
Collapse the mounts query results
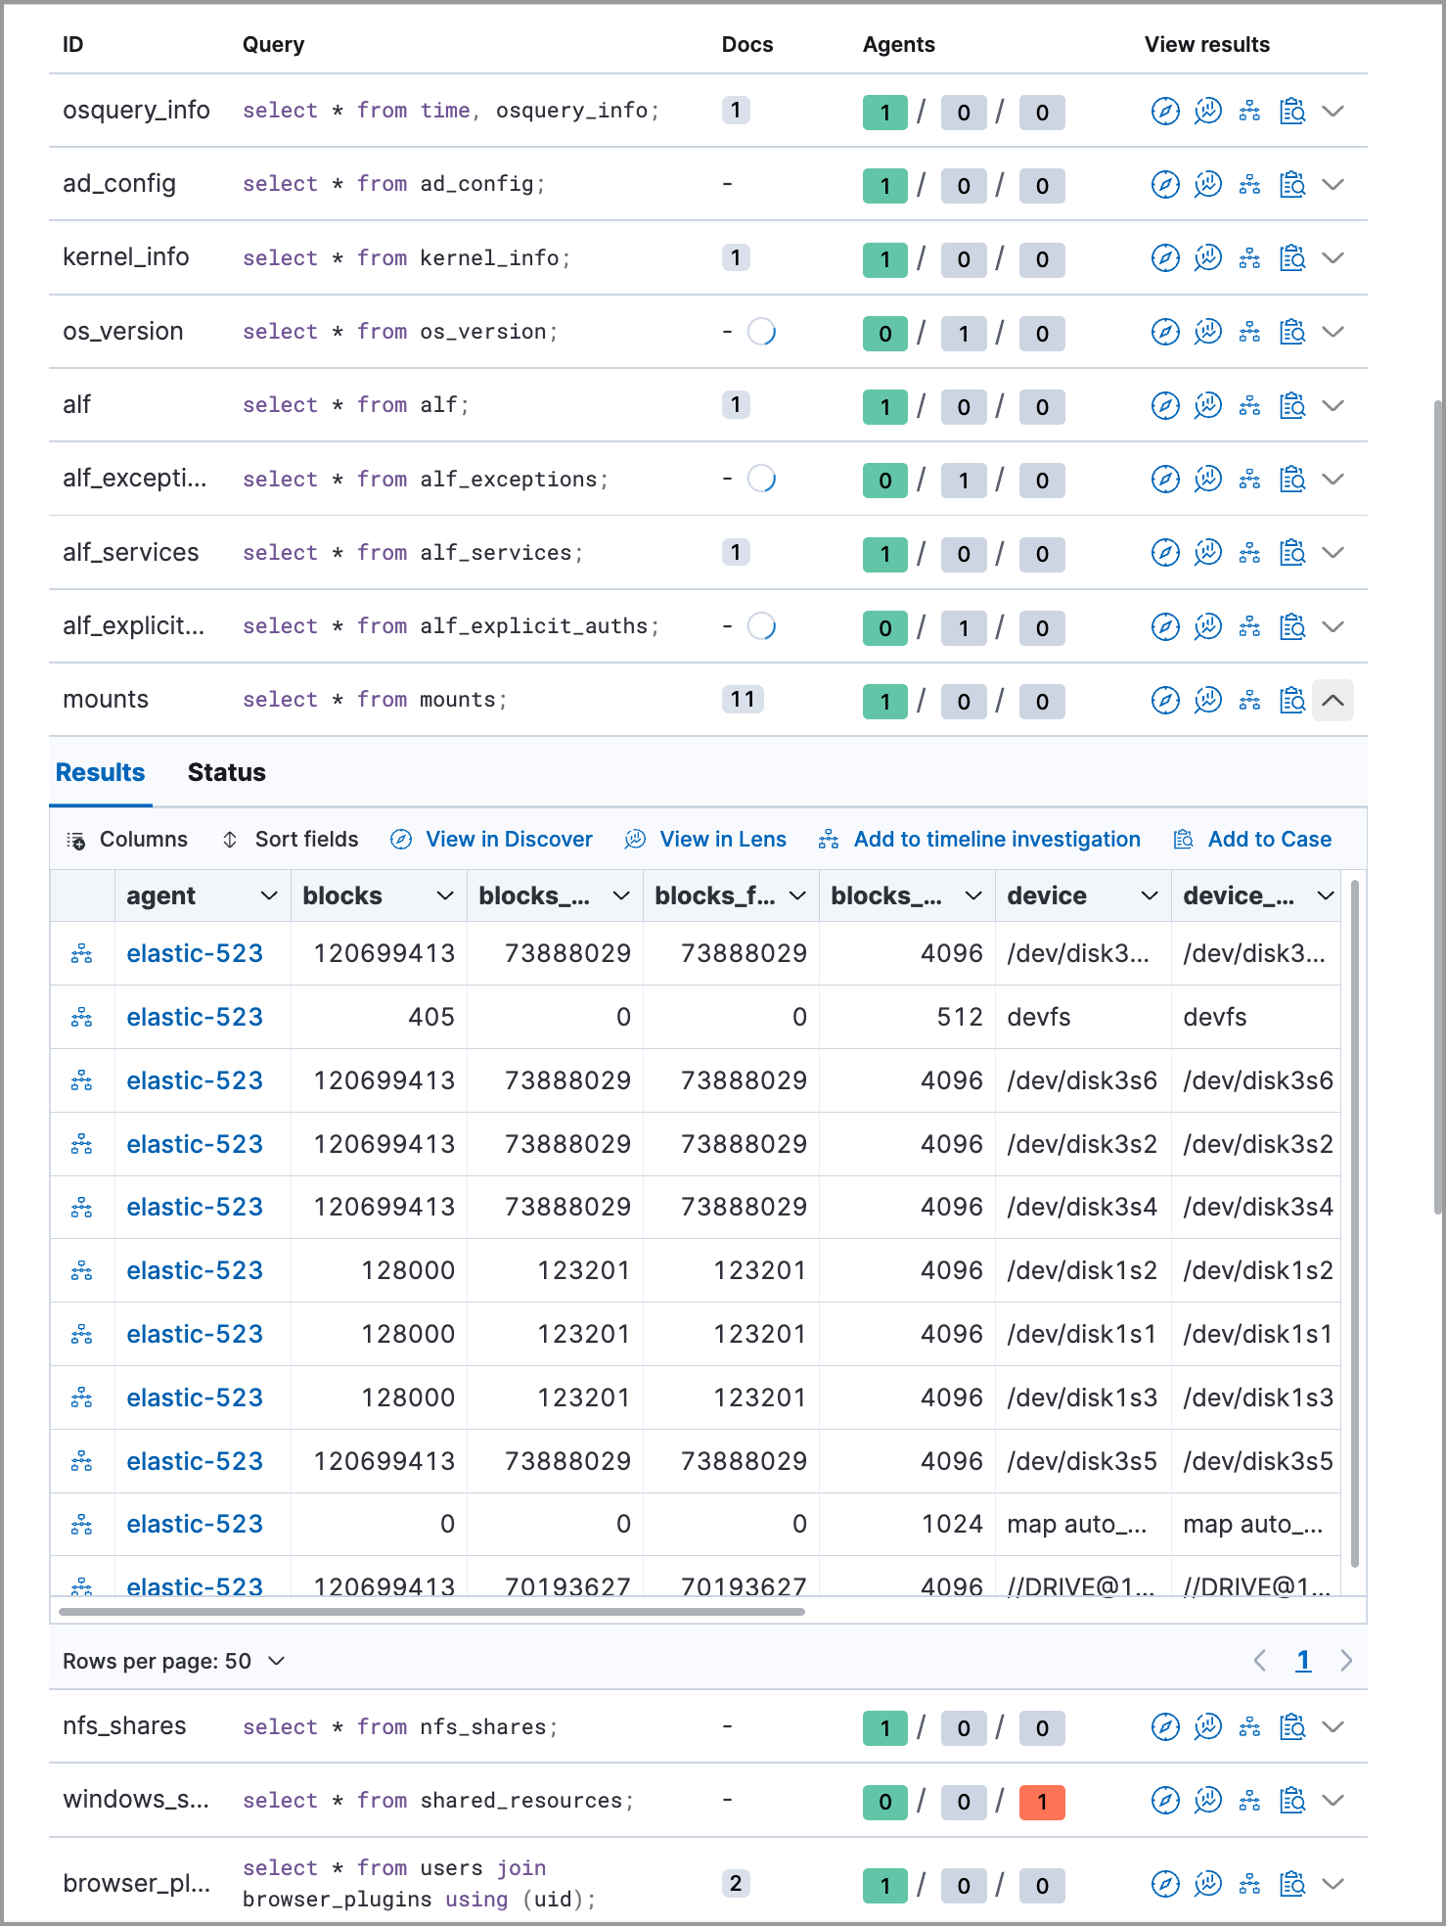pos(1333,701)
